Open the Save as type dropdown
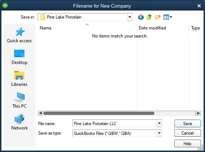205x152 pixels. click(x=159, y=133)
